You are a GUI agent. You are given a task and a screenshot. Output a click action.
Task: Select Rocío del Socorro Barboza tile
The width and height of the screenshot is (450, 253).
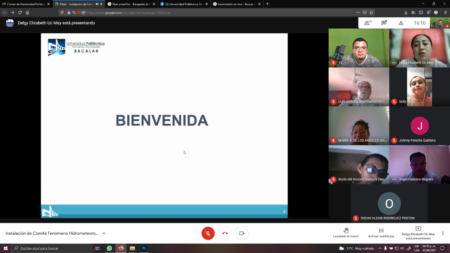[359, 165]
